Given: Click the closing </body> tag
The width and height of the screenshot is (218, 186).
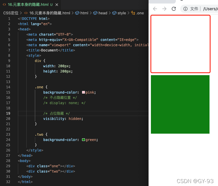Looking at the screenshot, I should pos(25,177).
